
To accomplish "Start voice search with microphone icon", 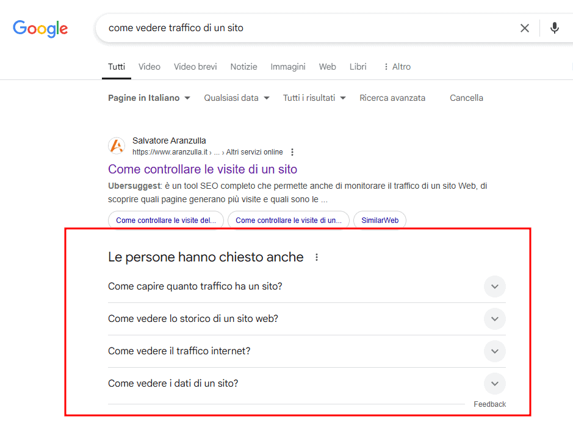I will 554,28.
